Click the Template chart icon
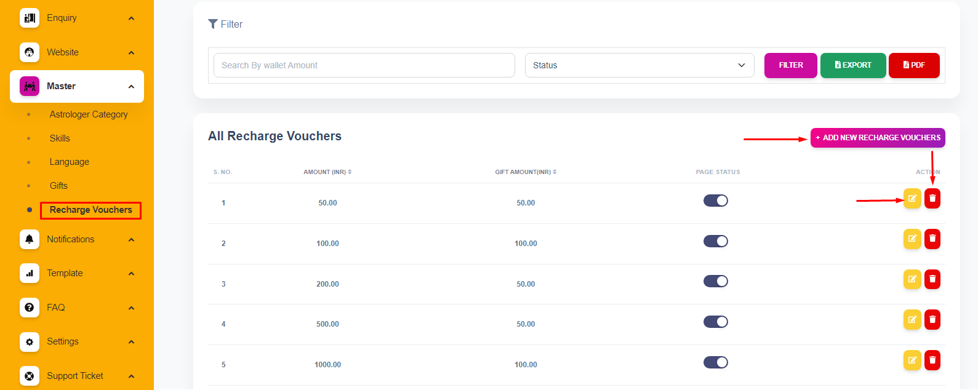The image size is (978, 390). [x=30, y=273]
